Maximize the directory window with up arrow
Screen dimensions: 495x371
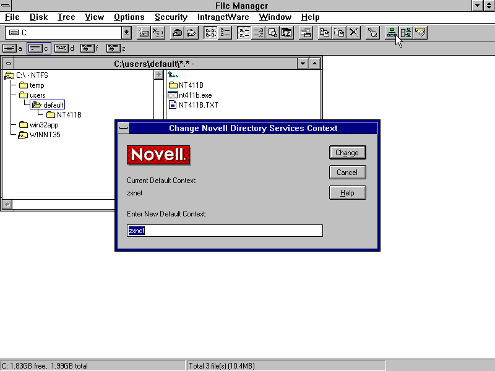tap(315, 64)
